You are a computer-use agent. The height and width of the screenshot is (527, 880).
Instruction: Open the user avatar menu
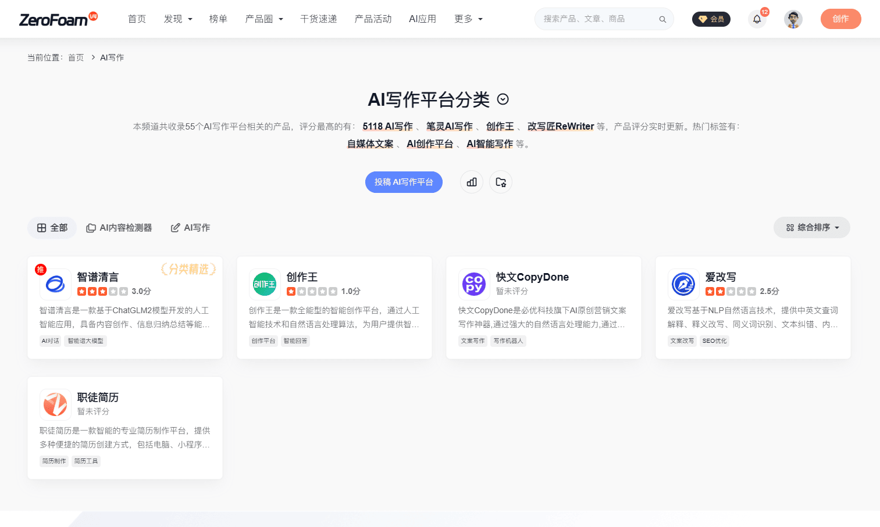point(793,19)
